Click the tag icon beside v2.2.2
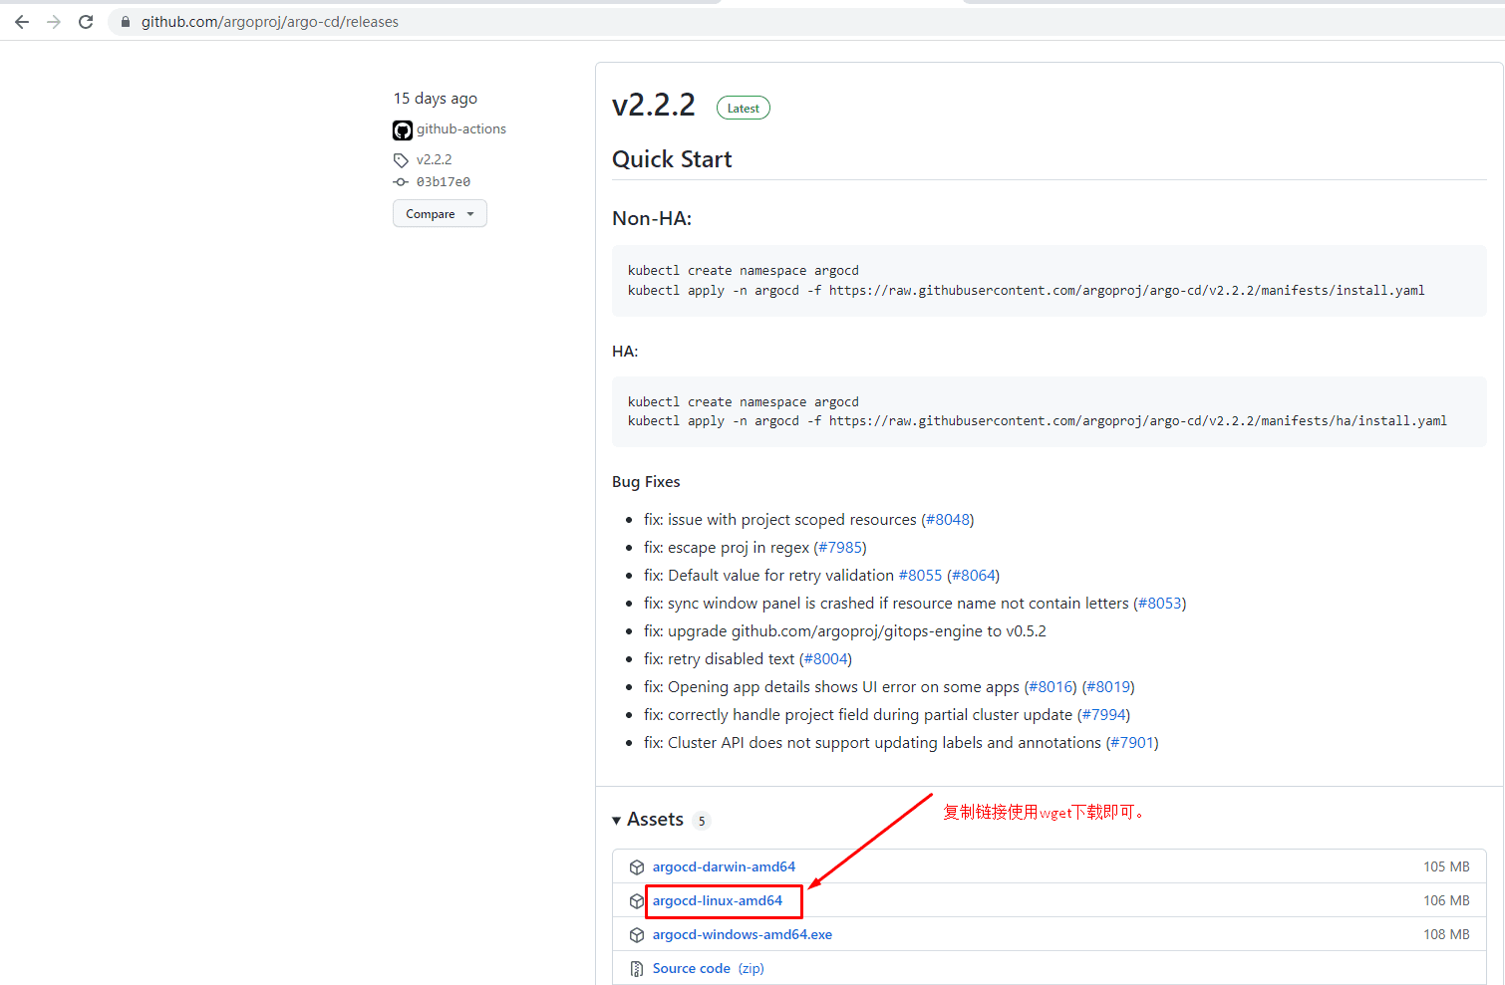1505x985 pixels. click(401, 160)
